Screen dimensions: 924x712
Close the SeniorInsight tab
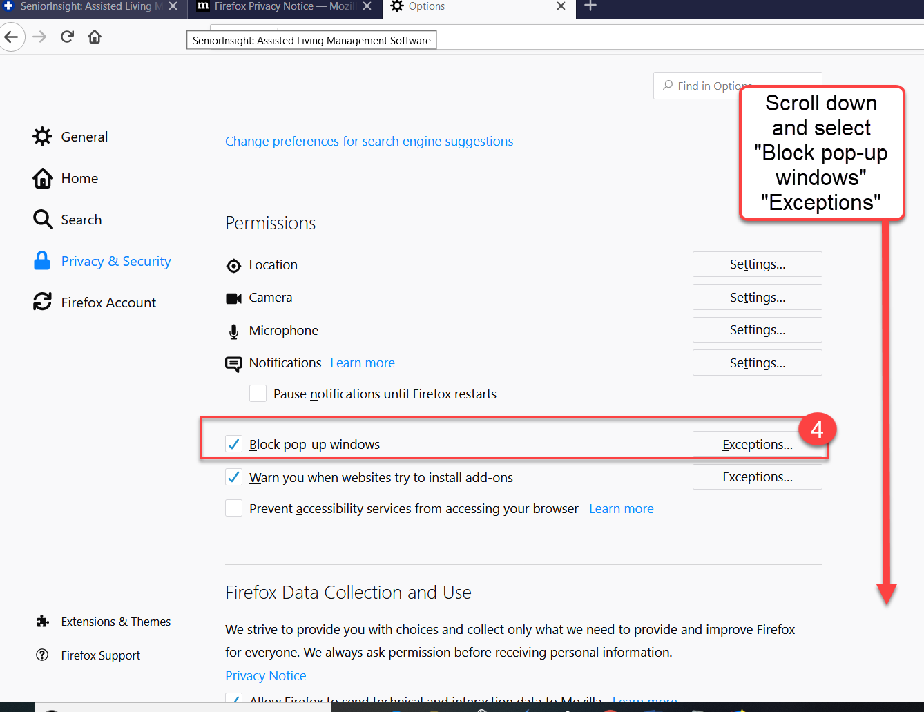click(173, 6)
